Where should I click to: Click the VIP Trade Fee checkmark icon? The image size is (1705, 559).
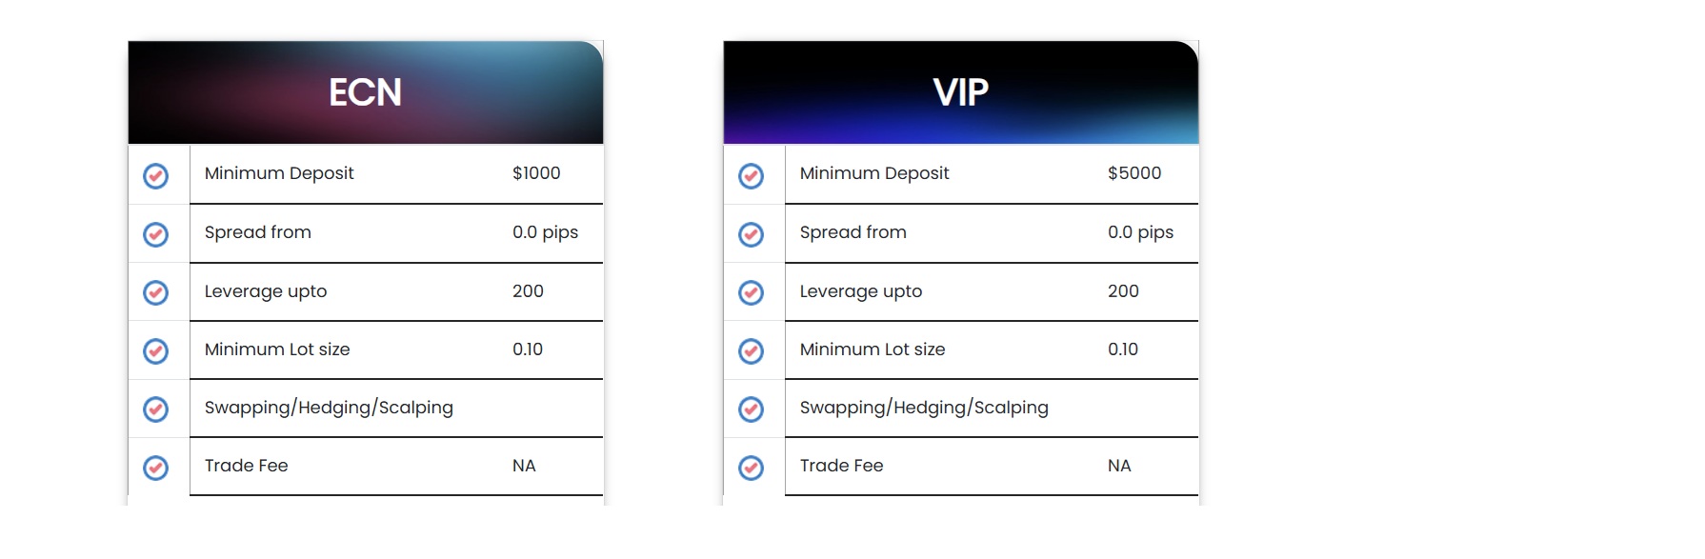point(752,468)
